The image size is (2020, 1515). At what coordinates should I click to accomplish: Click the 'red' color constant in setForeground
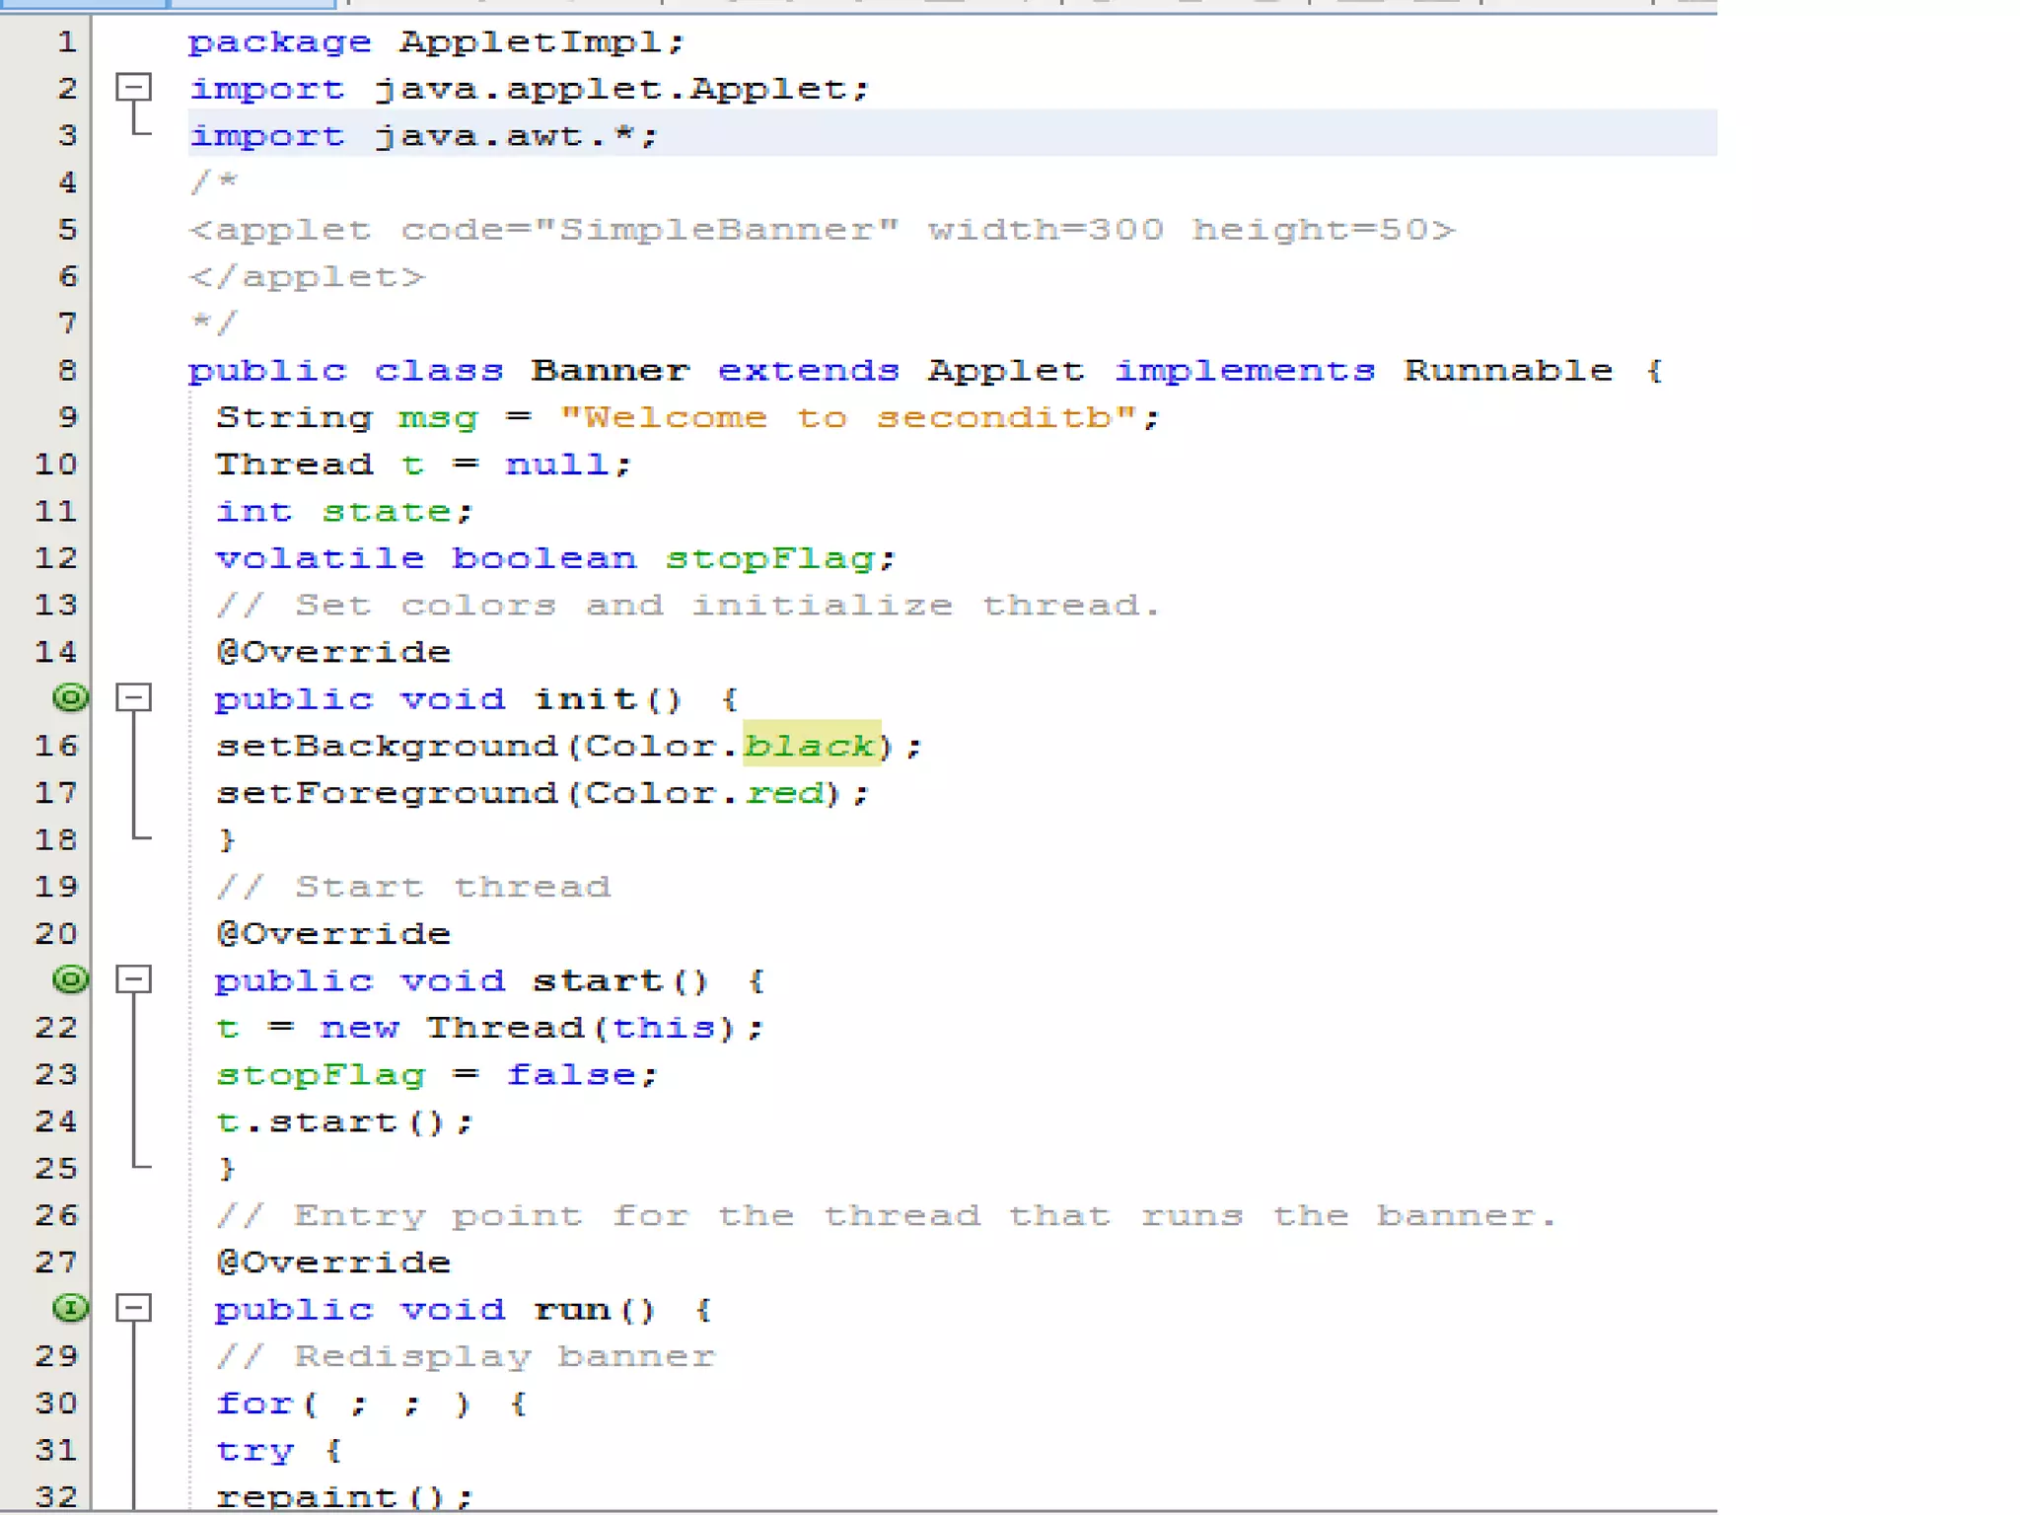[x=784, y=793]
